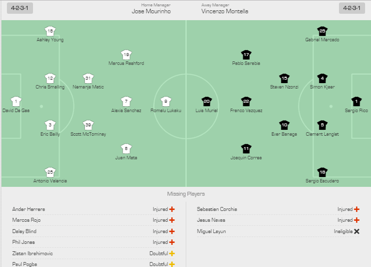The image size is (371, 267).
Task: Click the Missing Players section heading
Action: tap(186, 194)
